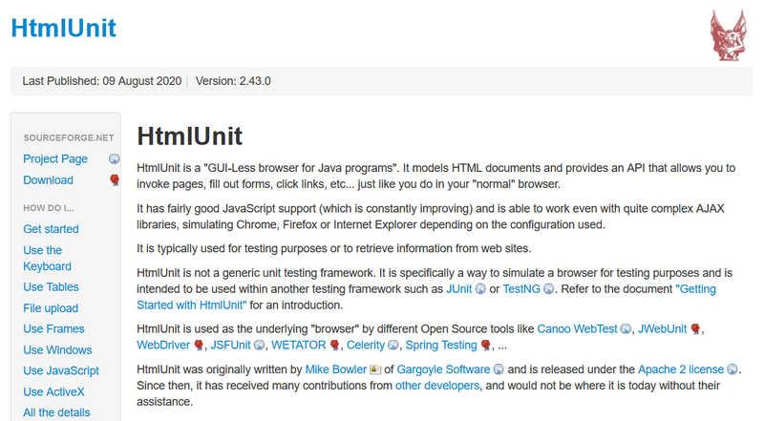Screen dimensions: 764x421
Task: Click the external link icon after JUnit
Action: 480,289
